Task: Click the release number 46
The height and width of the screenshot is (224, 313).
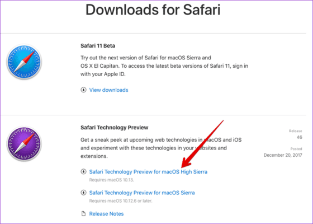Action: click(299, 137)
